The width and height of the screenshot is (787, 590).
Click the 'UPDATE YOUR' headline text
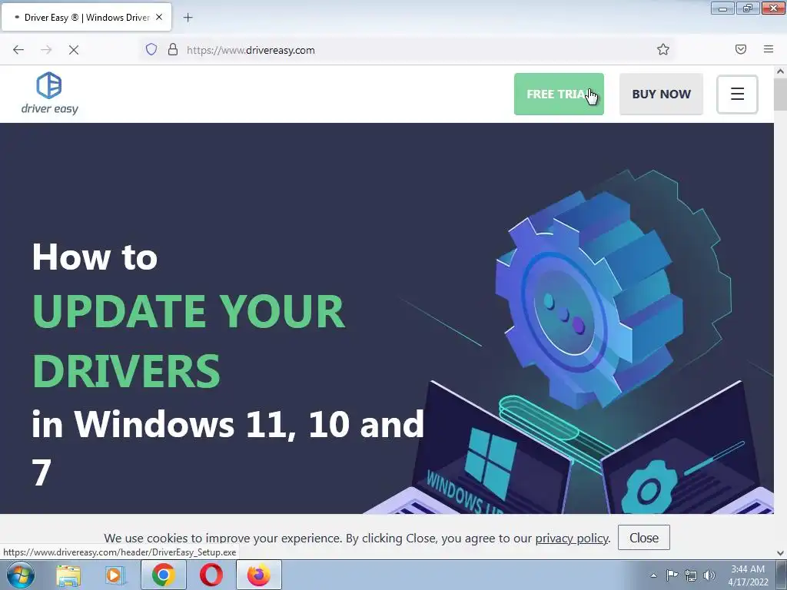[189, 311]
